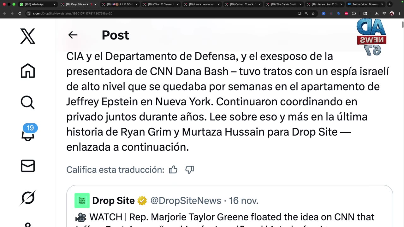The image size is (404, 227).
Task: Open the zoom magnifier in address bar
Action: coord(306,14)
